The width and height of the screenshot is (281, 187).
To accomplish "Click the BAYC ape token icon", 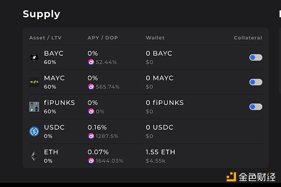I will tap(34, 58).
